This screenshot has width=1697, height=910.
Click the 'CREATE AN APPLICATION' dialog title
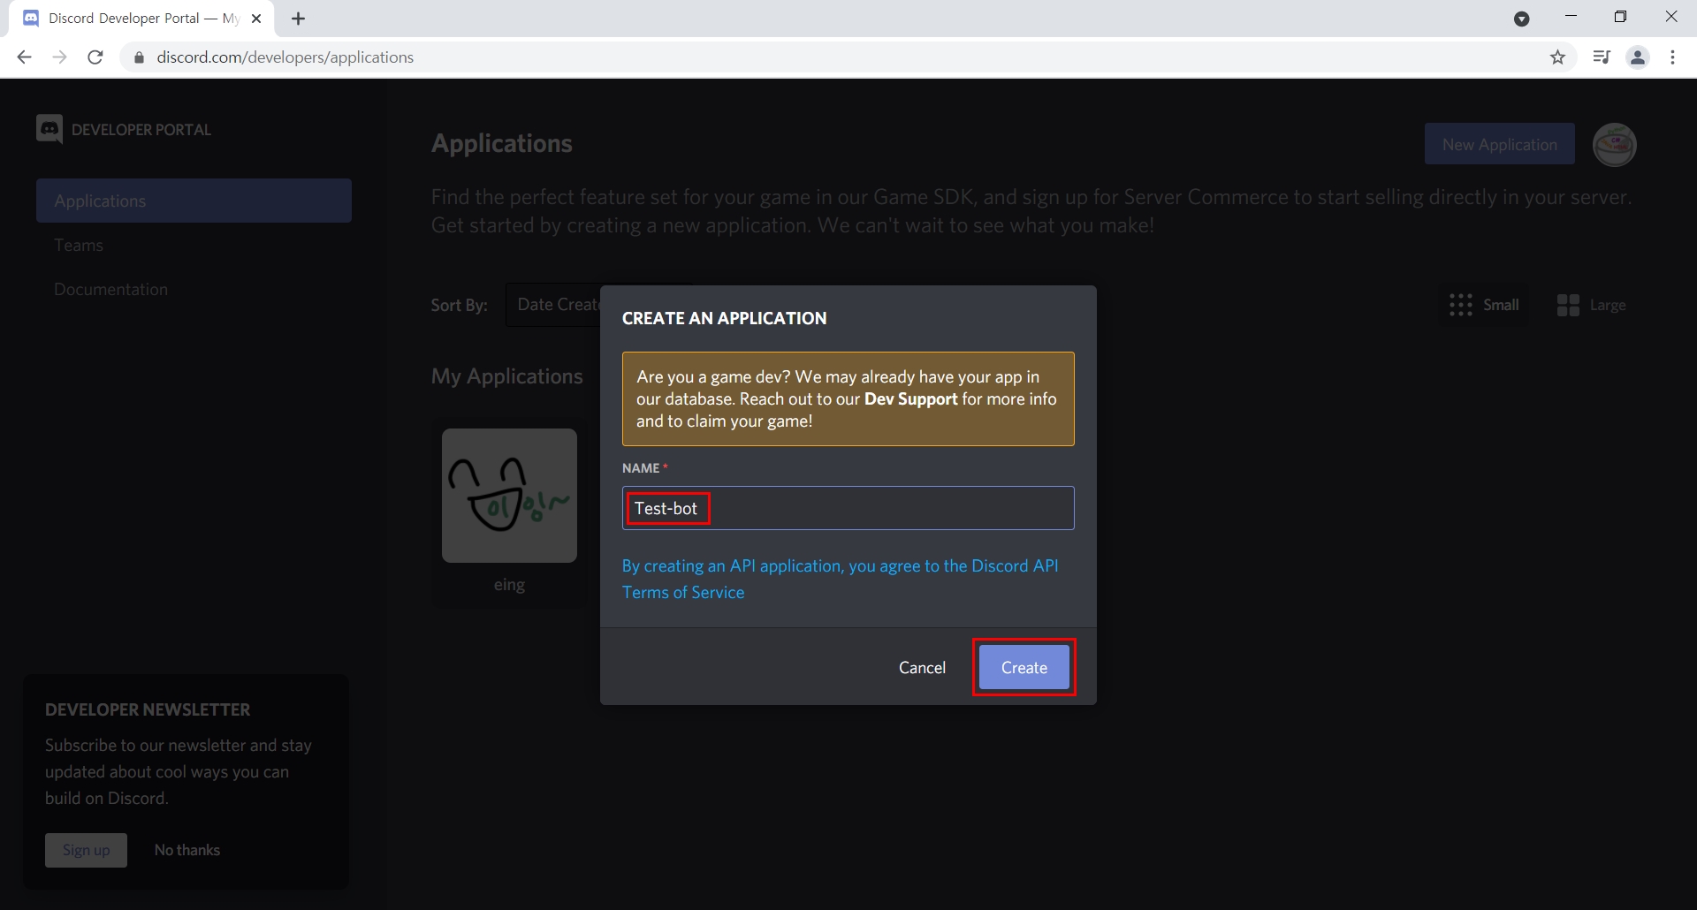pyautogui.click(x=724, y=318)
